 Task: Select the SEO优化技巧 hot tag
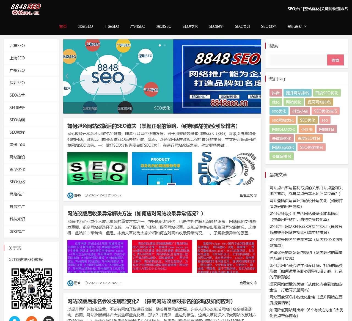click(326, 111)
